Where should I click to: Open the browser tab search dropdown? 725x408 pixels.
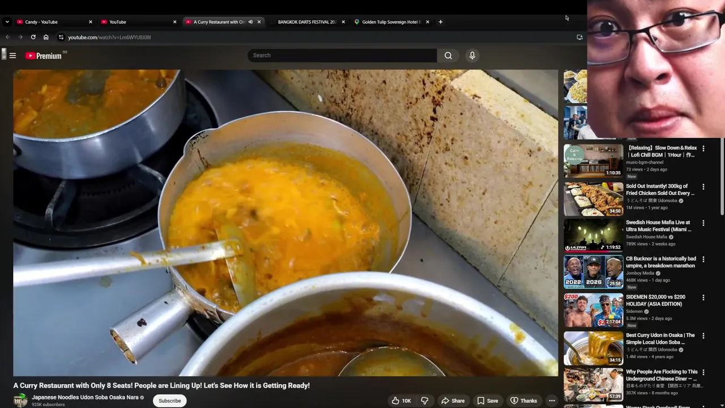pyautogui.click(x=7, y=22)
